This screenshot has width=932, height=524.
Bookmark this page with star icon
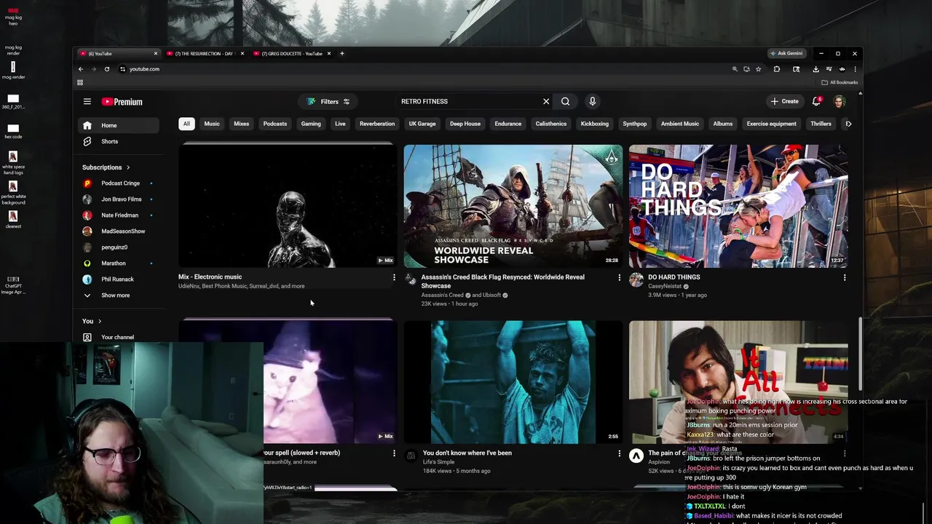pyautogui.click(x=758, y=69)
